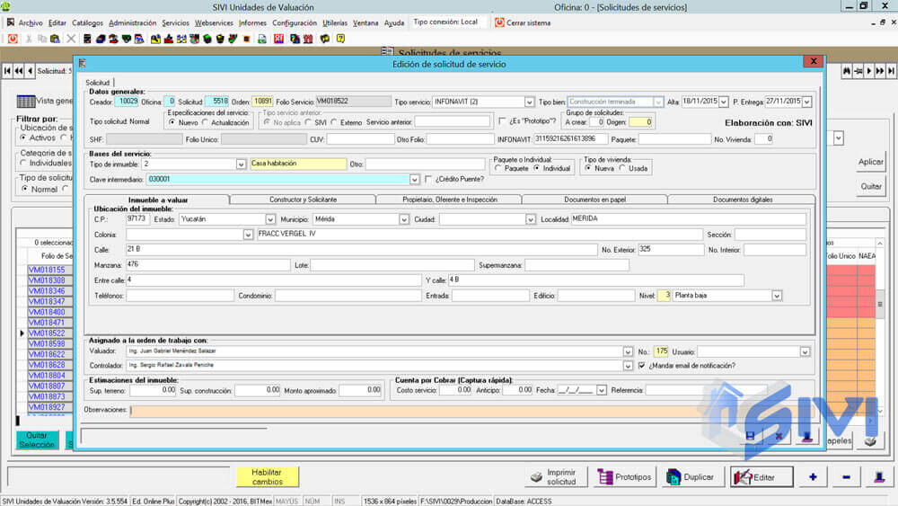Screen dimensions: 898x506
Task: Click the yellow question mark help icon
Action: click(x=340, y=39)
